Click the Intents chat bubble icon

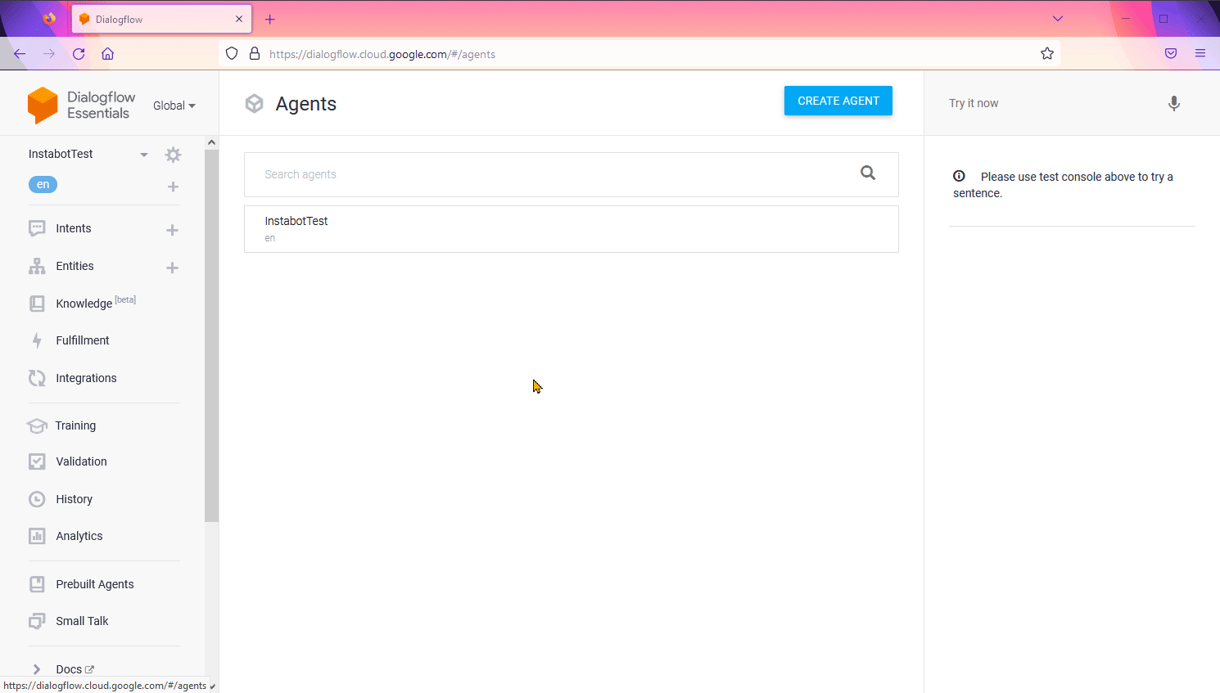tap(37, 228)
